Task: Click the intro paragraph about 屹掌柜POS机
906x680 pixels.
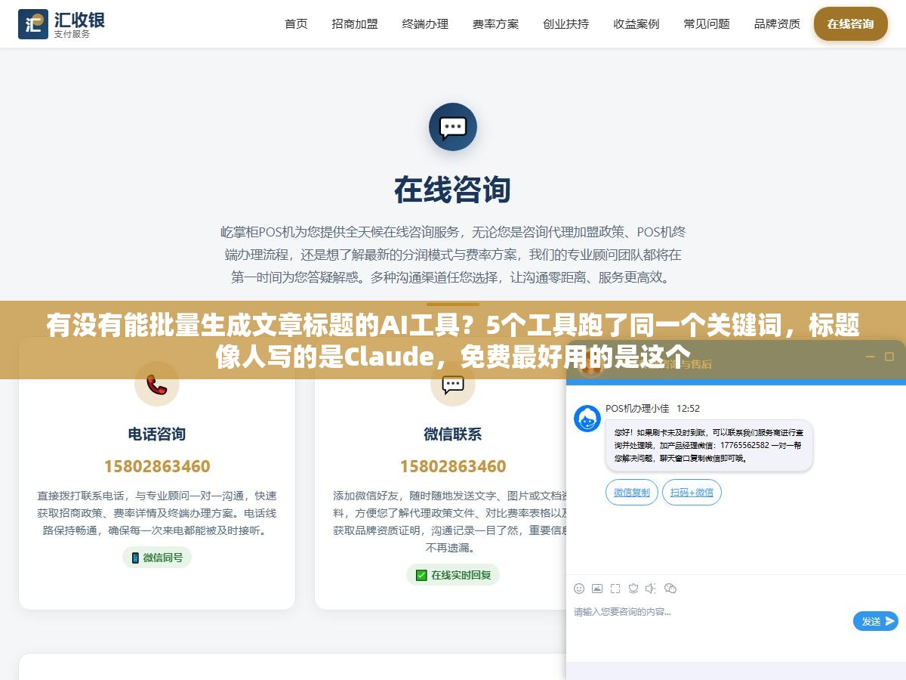Action: tap(453, 255)
